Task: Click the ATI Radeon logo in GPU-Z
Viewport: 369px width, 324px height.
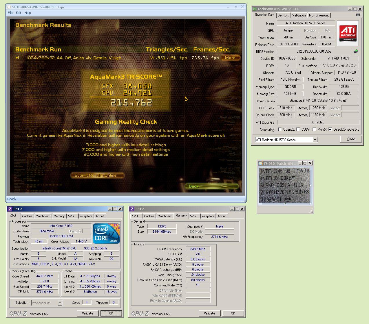Action: click(348, 33)
